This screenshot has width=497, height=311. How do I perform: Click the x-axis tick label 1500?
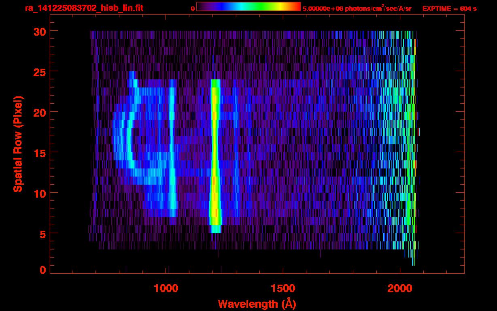tap(283, 288)
